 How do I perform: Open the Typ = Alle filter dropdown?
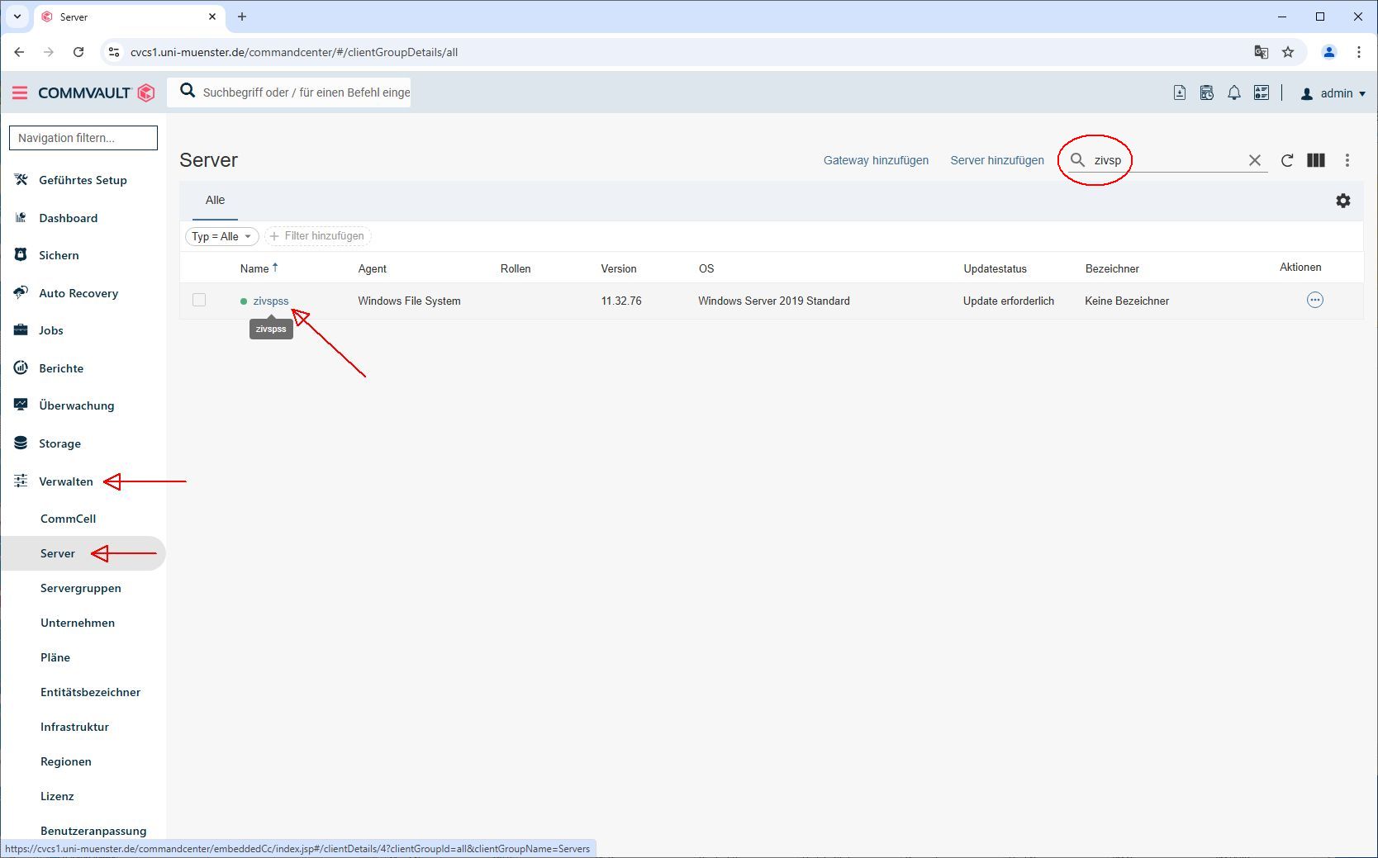point(221,236)
